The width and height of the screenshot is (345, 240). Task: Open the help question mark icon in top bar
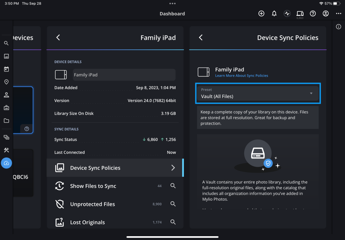(x=313, y=13)
